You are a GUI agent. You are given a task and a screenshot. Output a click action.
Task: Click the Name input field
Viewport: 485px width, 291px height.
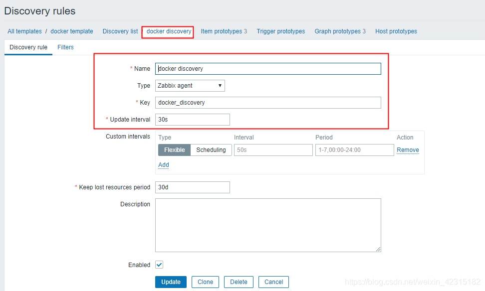pyautogui.click(x=268, y=69)
